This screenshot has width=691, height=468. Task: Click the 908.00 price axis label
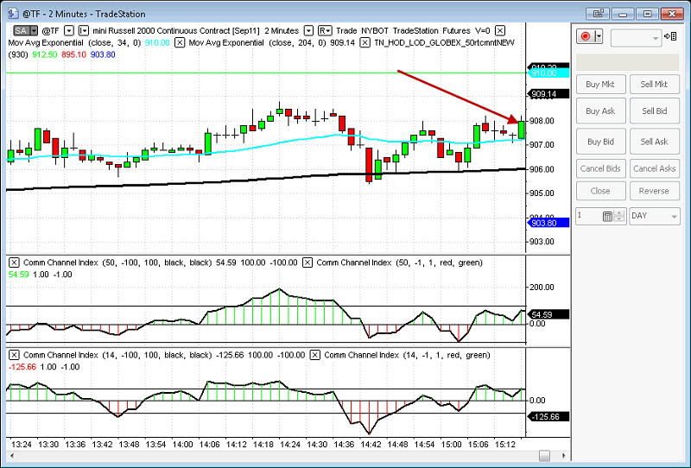542,121
